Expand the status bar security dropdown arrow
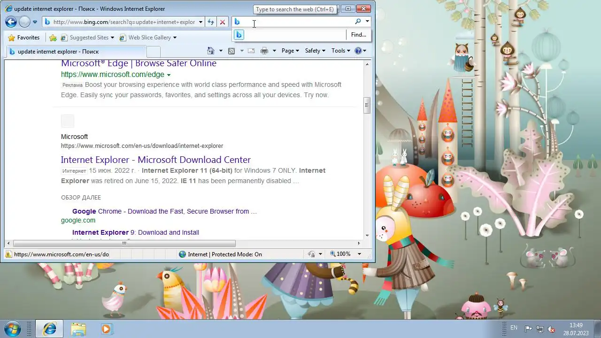 tap(320, 254)
